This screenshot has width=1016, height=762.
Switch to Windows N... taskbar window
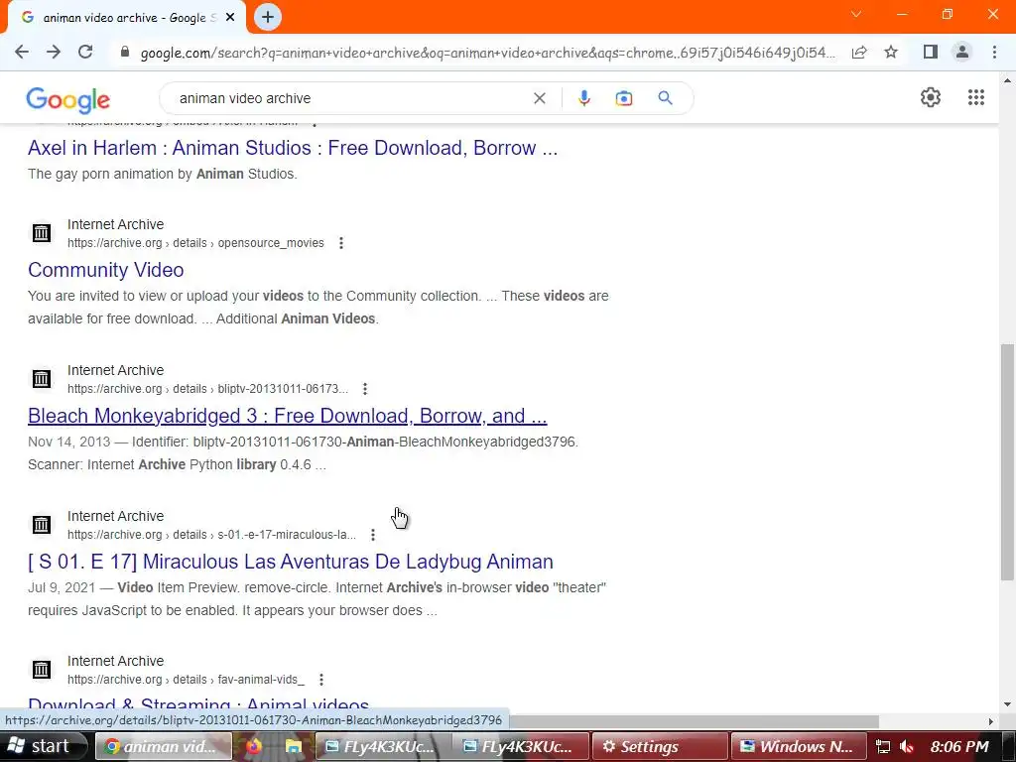799,746
